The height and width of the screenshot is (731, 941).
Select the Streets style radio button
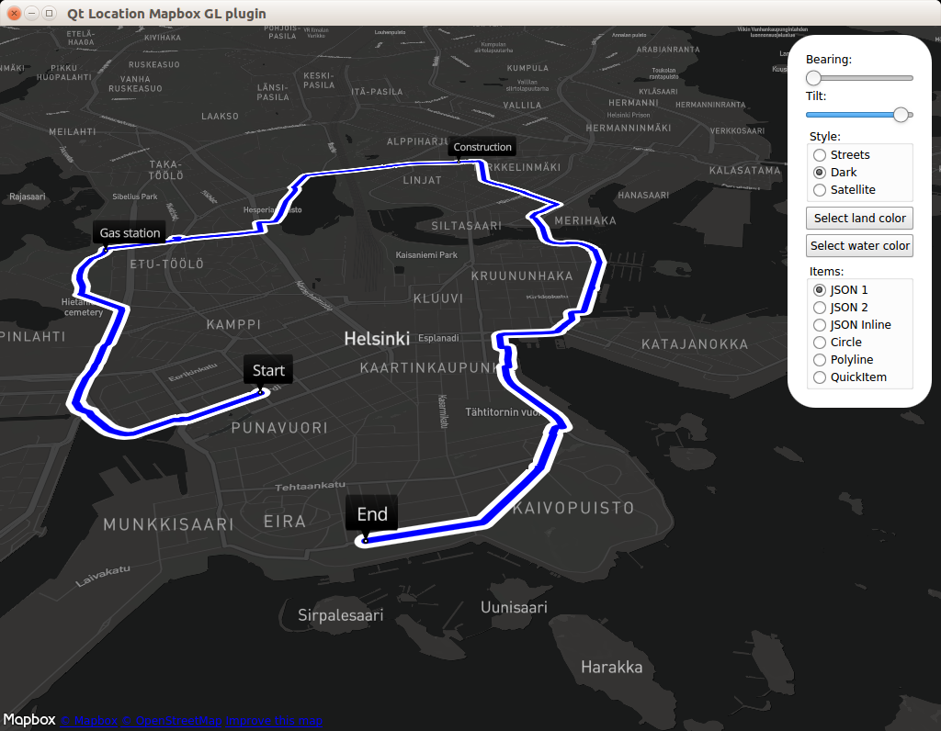tap(820, 154)
